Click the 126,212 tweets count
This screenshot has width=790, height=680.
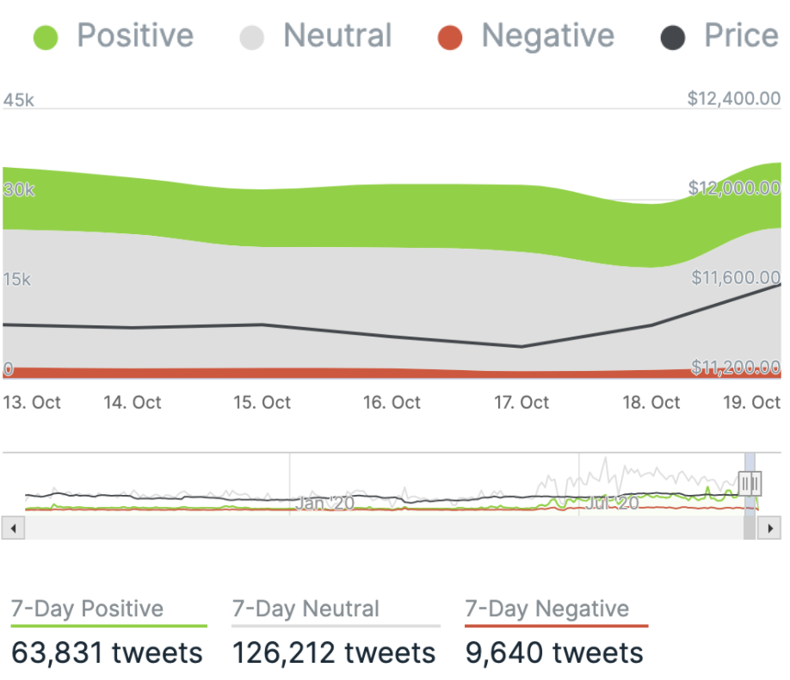pyautogui.click(x=334, y=652)
